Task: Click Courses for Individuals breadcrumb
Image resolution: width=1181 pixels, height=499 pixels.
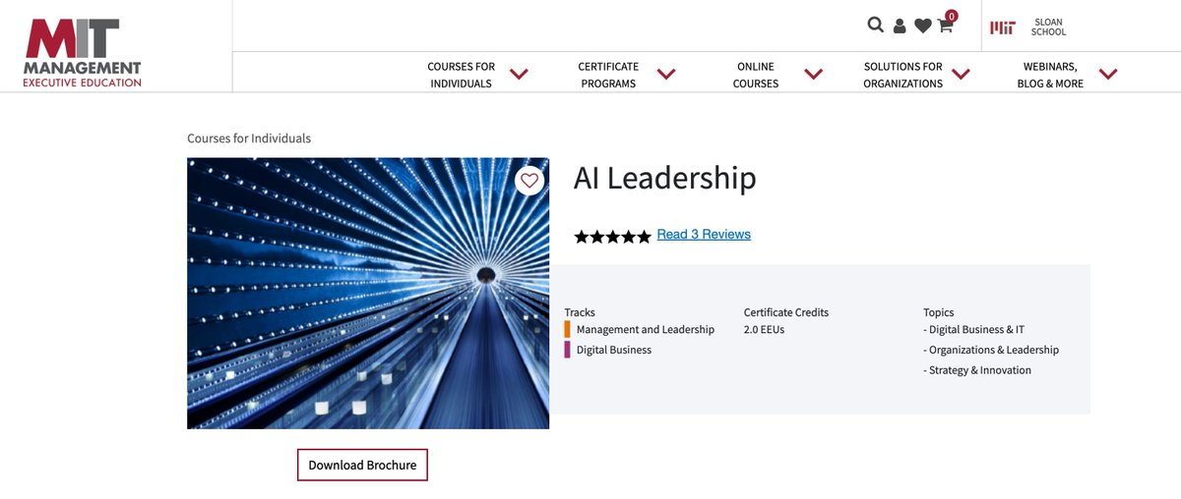Action: coord(249,139)
